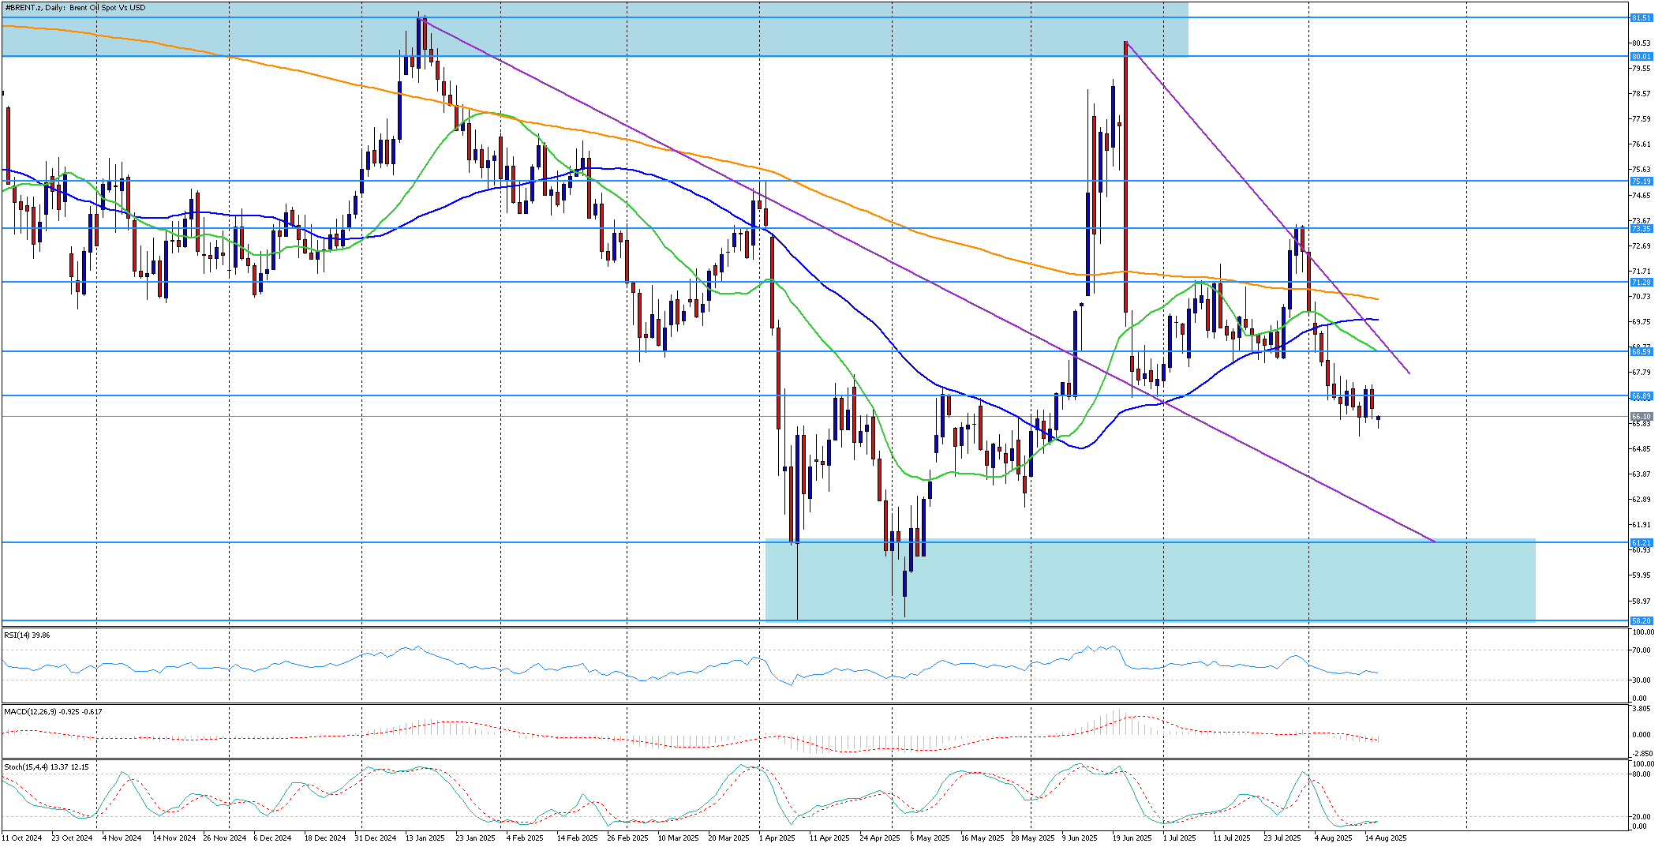1662x847 pixels.
Task: Click the 69.75 price axis label
Action: tap(1641, 321)
